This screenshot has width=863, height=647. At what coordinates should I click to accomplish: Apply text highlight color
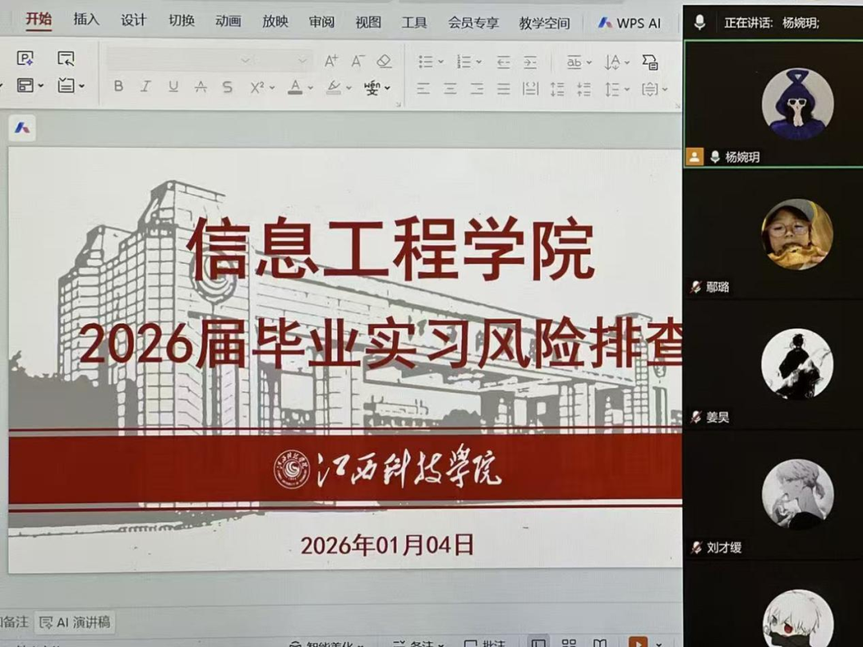point(333,88)
